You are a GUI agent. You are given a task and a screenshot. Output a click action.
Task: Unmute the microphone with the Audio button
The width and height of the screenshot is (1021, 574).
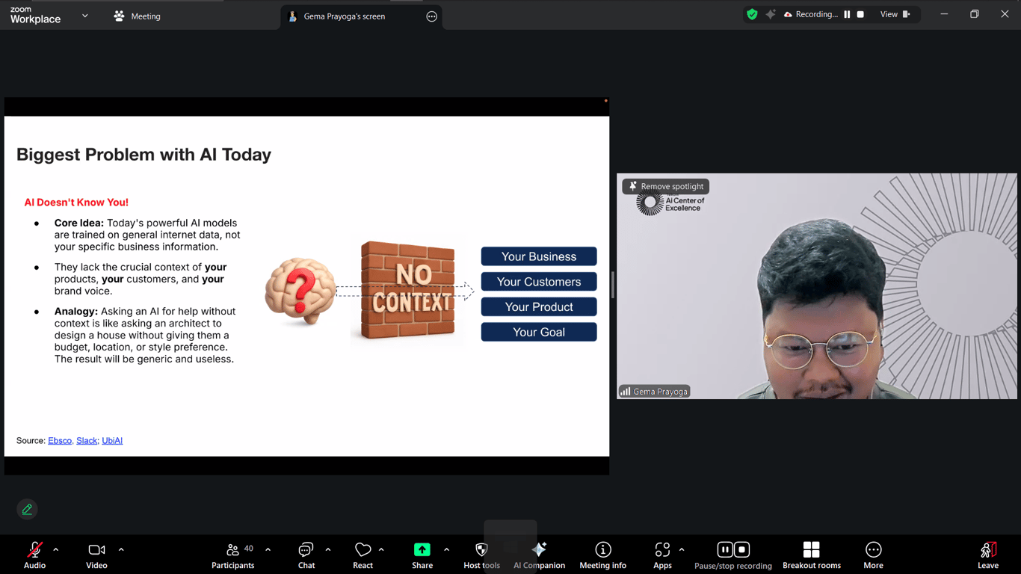point(34,555)
